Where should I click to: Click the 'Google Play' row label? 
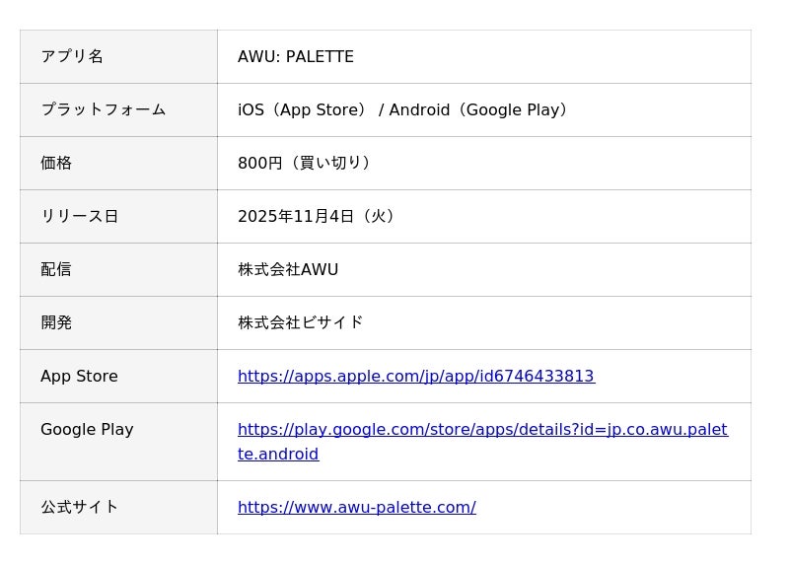point(87,430)
